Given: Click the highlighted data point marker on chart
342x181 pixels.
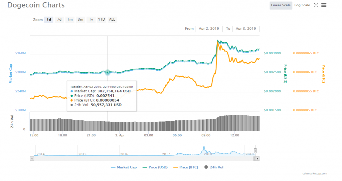Looking at the screenshot, I should 108,72.
